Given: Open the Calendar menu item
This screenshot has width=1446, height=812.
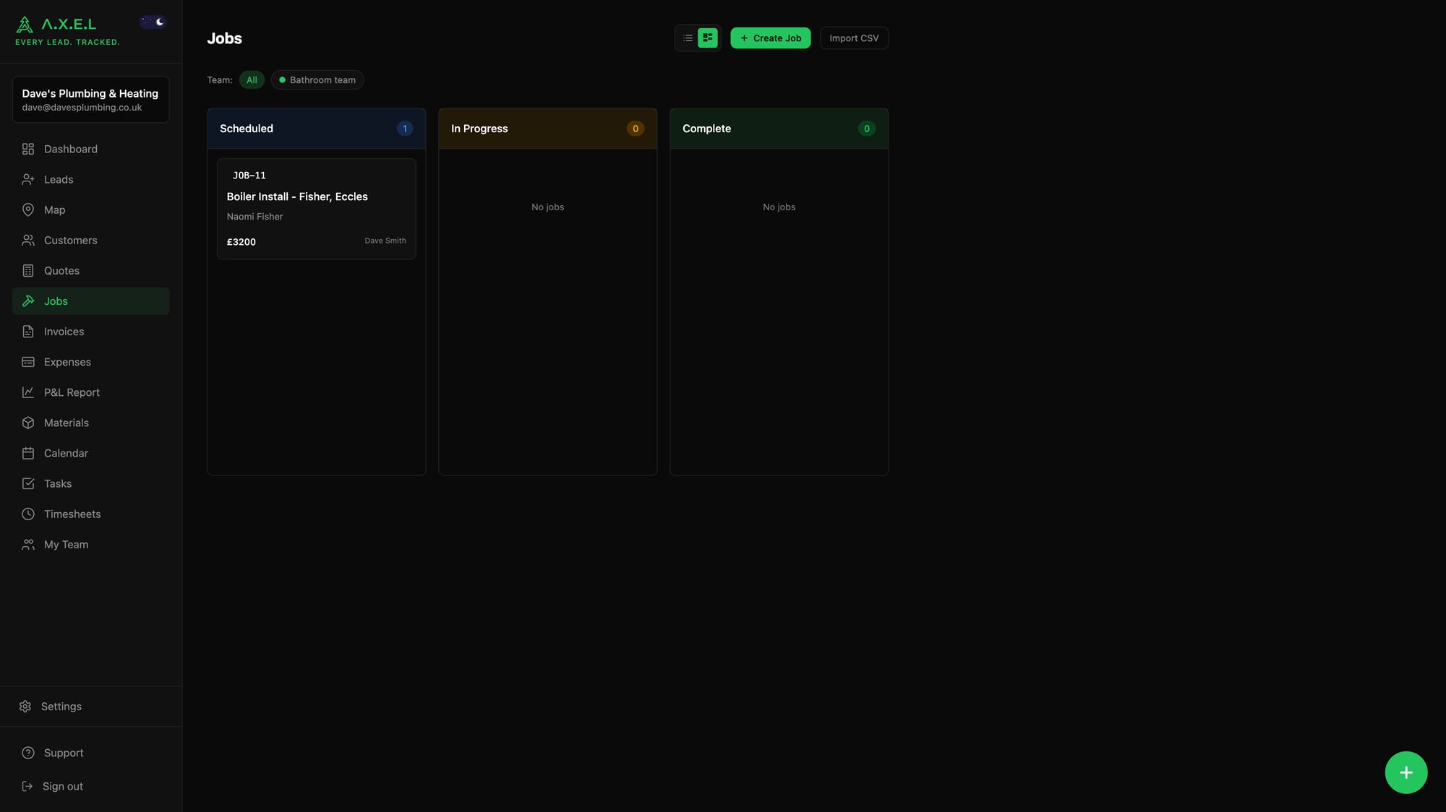Looking at the screenshot, I should [65, 453].
